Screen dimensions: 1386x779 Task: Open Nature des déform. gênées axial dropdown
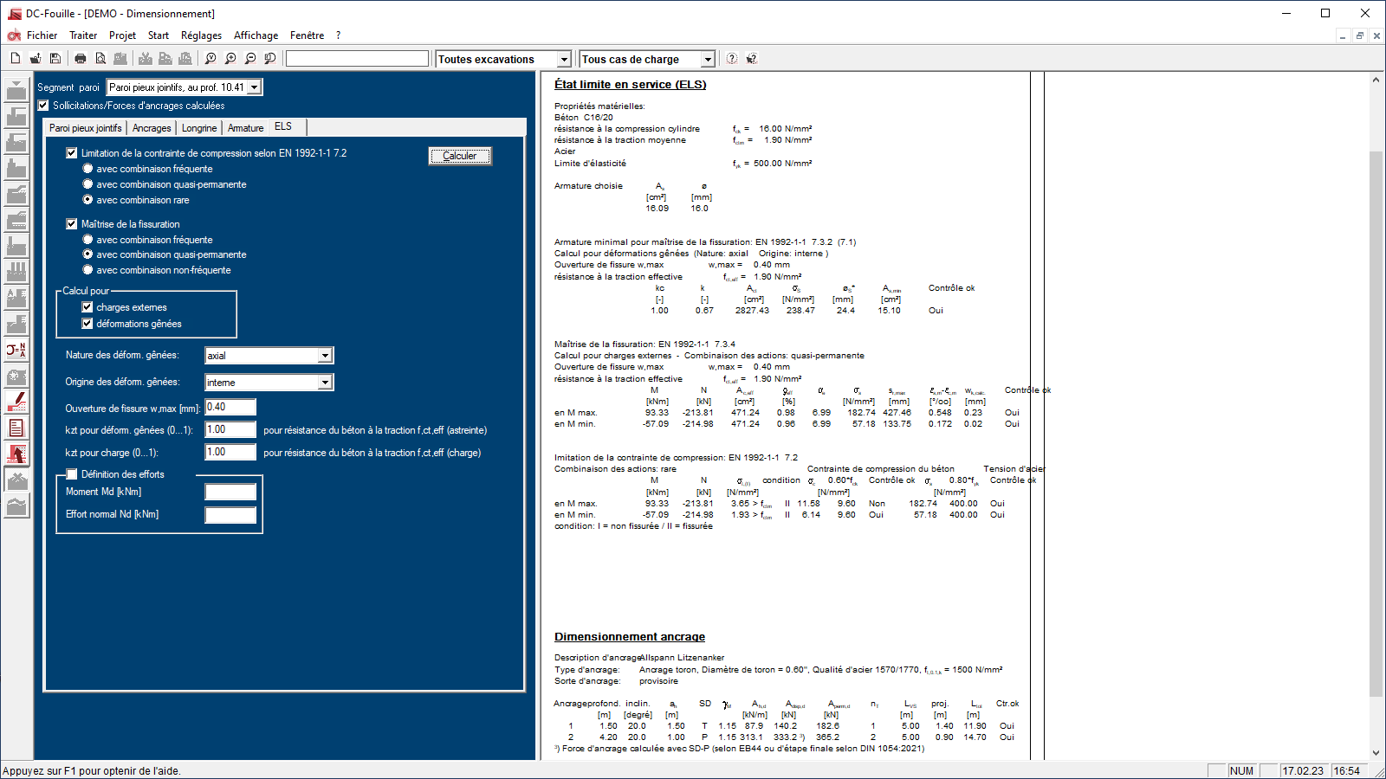tap(325, 356)
